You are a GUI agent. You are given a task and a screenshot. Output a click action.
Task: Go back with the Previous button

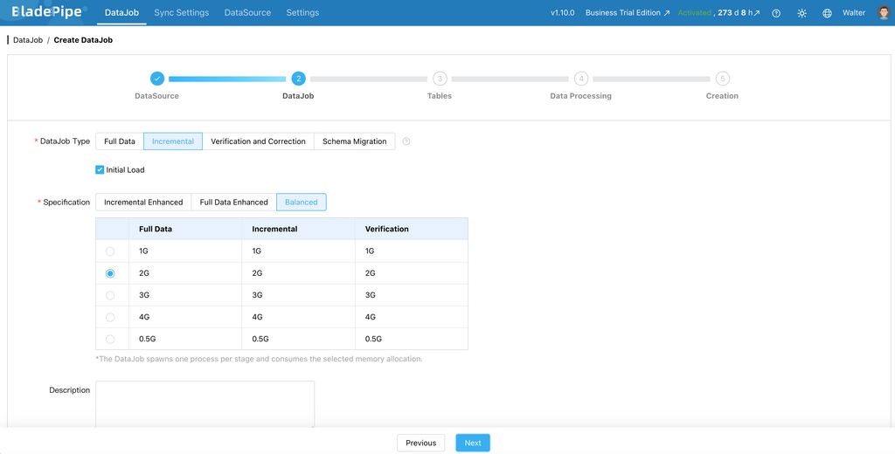pos(420,444)
